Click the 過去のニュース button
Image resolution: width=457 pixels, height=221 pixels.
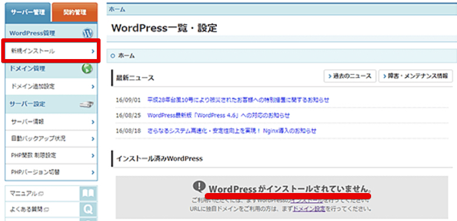[x=350, y=76]
